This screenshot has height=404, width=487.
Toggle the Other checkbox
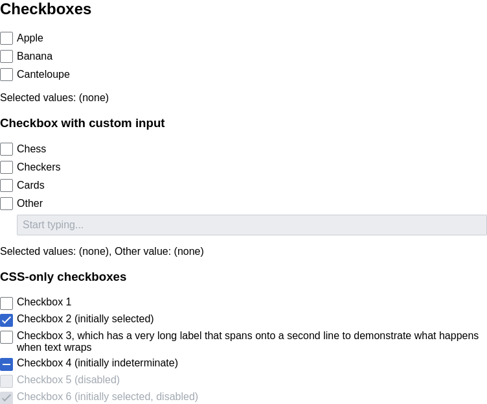(6, 204)
